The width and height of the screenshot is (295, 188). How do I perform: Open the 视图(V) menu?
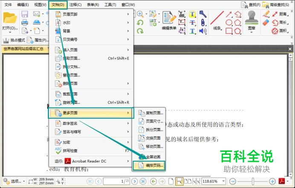[x=40, y=5]
